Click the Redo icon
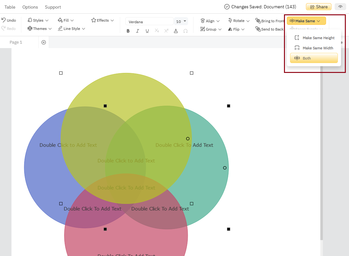Viewport: 349px width, 256px height. click(9, 28)
